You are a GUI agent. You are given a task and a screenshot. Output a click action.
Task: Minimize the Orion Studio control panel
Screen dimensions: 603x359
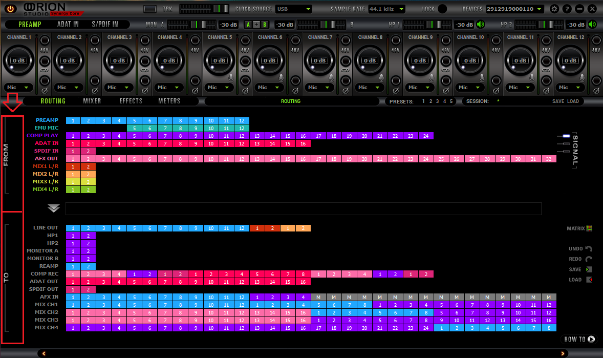[x=579, y=9]
